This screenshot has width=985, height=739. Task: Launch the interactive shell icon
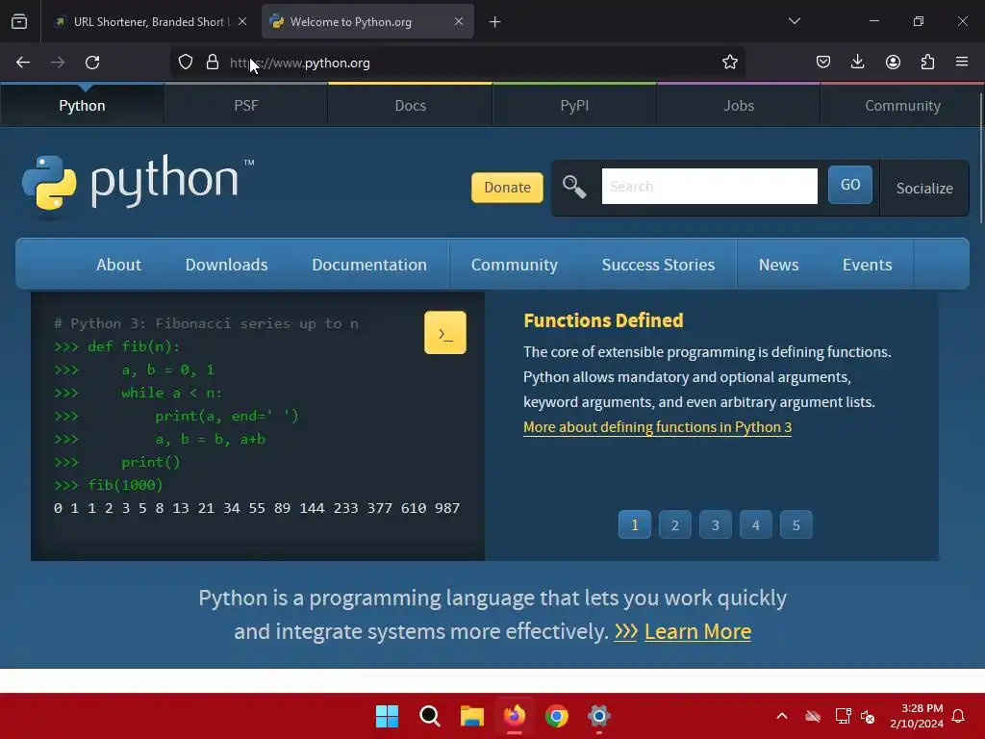tap(444, 332)
